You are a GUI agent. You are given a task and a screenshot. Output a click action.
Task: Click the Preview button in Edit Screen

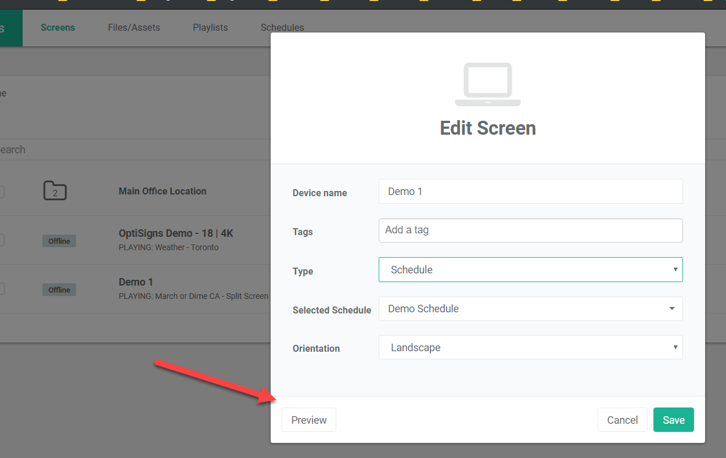point(309,420)
